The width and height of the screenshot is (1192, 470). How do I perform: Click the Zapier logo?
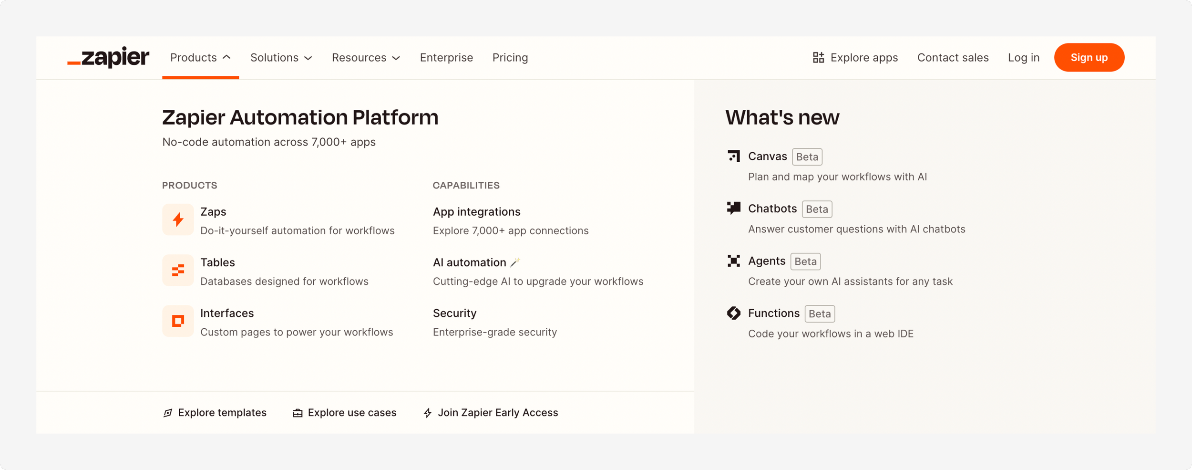(x=108, y=57)
